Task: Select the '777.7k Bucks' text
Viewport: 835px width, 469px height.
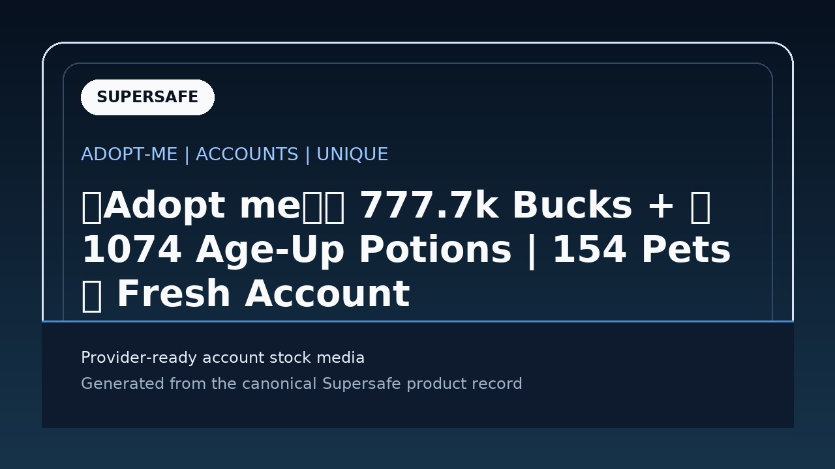Action: [496, 206]
